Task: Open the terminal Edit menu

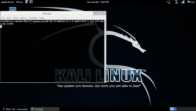Action: click(x=9, y=18)
